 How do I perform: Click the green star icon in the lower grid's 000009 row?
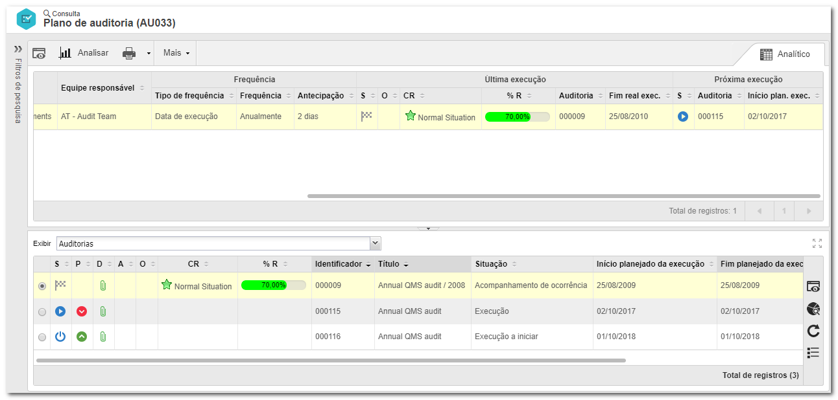point(167,284)
